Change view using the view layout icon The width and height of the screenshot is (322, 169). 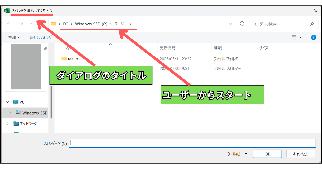coord(294,38)
